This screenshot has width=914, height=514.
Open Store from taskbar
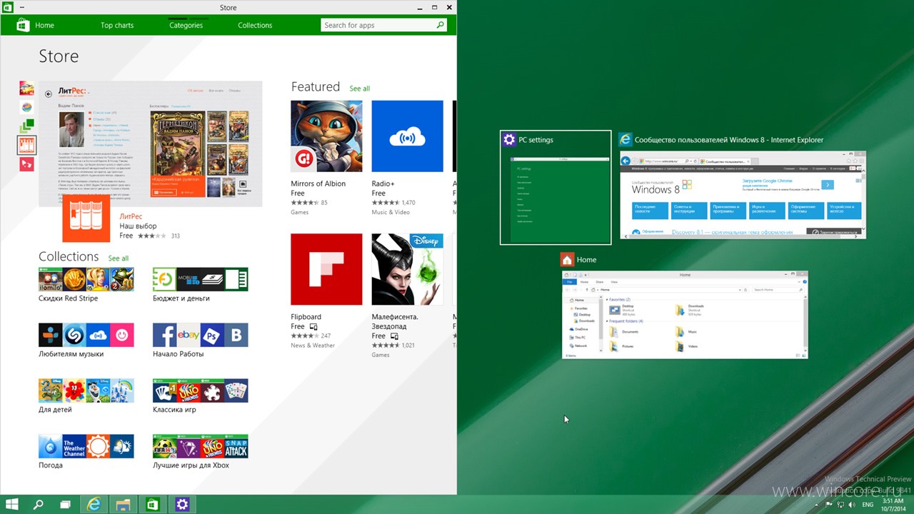152,505
